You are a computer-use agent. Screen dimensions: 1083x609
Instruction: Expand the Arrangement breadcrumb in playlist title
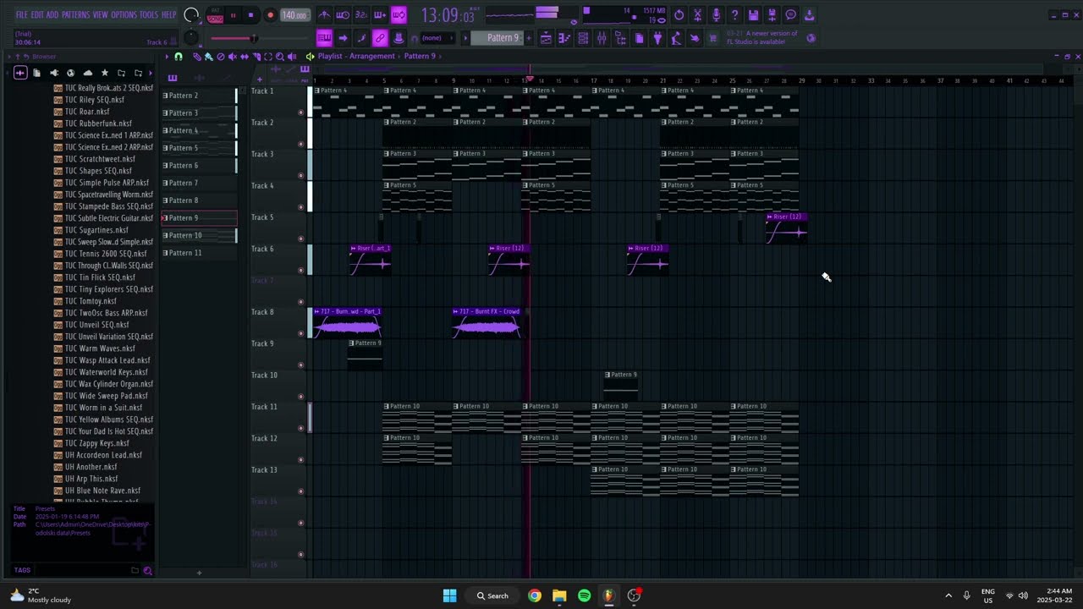click(x=372, y=56)
